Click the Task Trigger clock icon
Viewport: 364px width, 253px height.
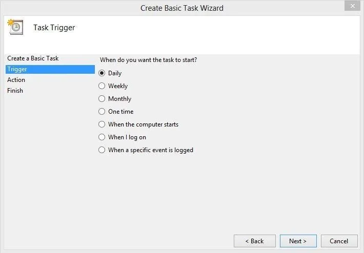coord(15,27)
